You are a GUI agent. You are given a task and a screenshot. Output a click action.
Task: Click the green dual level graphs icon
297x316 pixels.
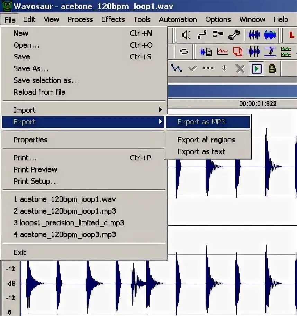coord(286,52)
